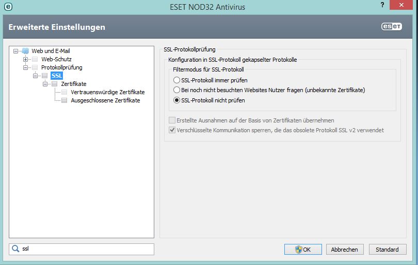The height and width of the screenshot is (265, 418).
Task: Click the Ausgeschlossene Zertifikate page icon
Action: tap(64, 100)
